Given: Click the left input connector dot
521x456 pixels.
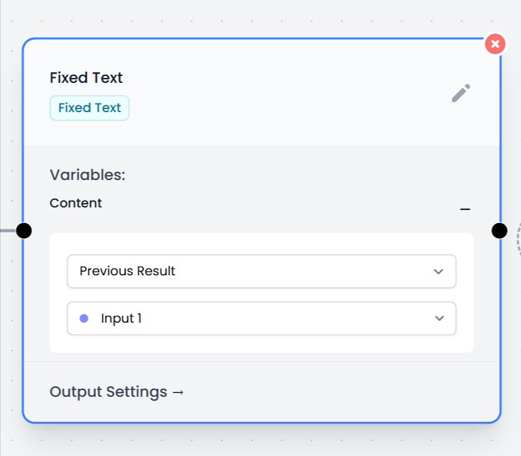Looking at the screenshot, I should (x=24, y=230).
